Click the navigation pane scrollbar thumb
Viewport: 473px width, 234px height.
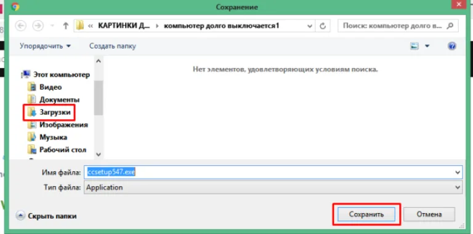click(99, 98)
